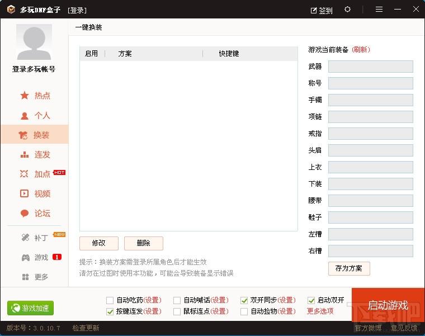Click the 腰带 equipment field
This screenshot has height=336, width=425.
[x=371, y=201]
